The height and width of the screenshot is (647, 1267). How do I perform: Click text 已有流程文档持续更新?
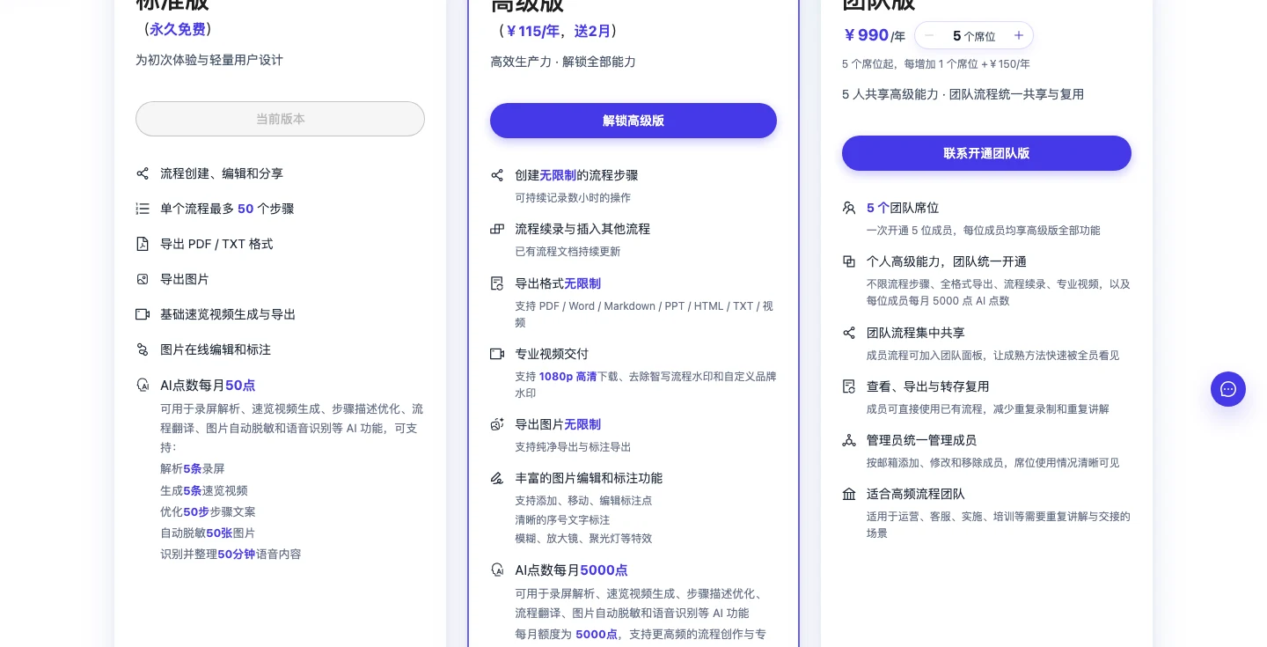(x=568, y=252)
